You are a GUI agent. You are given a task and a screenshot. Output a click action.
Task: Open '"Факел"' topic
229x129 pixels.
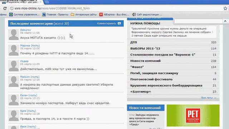[173, 67]
